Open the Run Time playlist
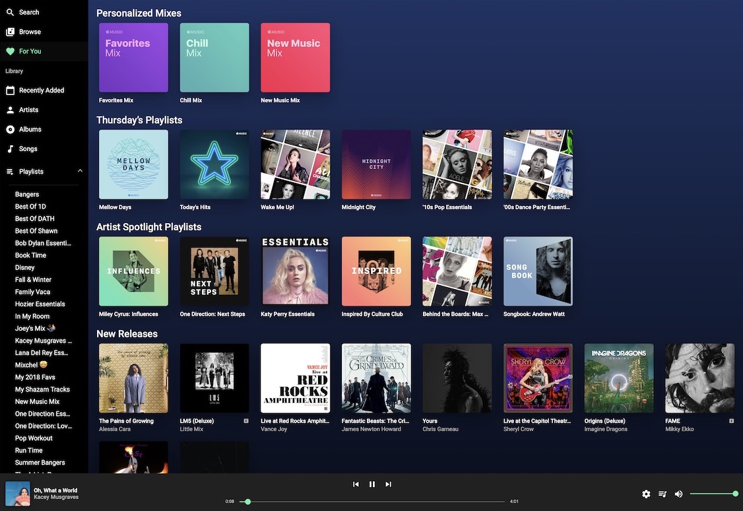This screenshot has width=743, height=511. pyautogui.click(x=28, y=450)
